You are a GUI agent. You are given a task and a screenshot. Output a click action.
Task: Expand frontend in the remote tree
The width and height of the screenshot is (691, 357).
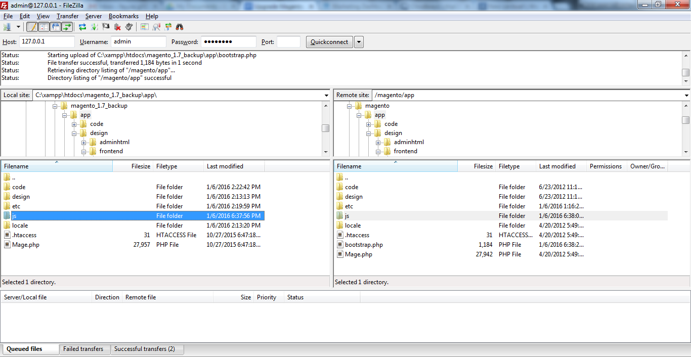point(378,152)
